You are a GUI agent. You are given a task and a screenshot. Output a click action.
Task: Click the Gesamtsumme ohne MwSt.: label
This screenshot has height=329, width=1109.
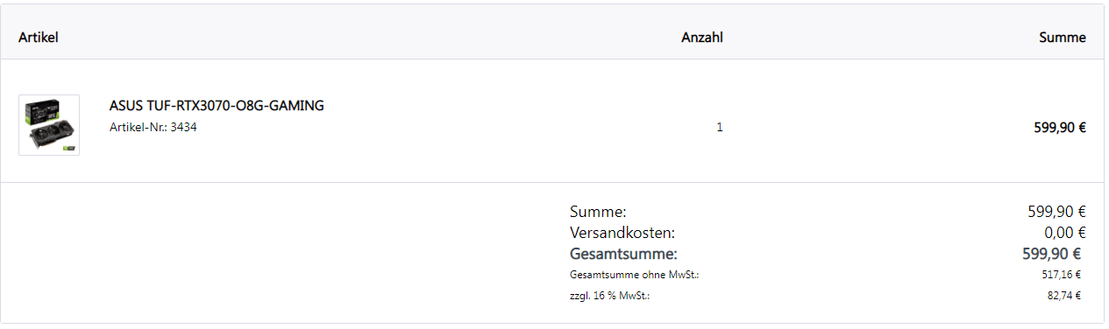point(634,275)
